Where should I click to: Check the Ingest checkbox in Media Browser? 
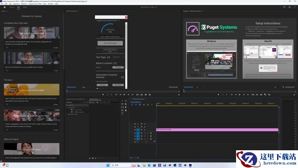[90, 103]
